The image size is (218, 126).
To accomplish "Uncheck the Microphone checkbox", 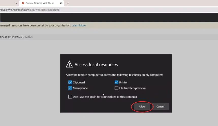I will coord(70,88).
